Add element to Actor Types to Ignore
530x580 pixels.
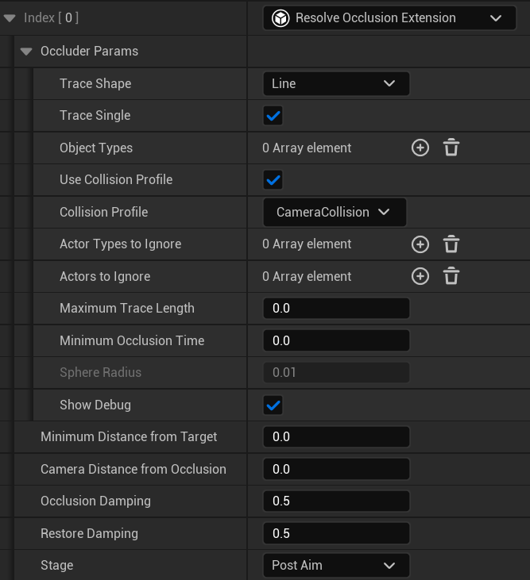(420, 244)
